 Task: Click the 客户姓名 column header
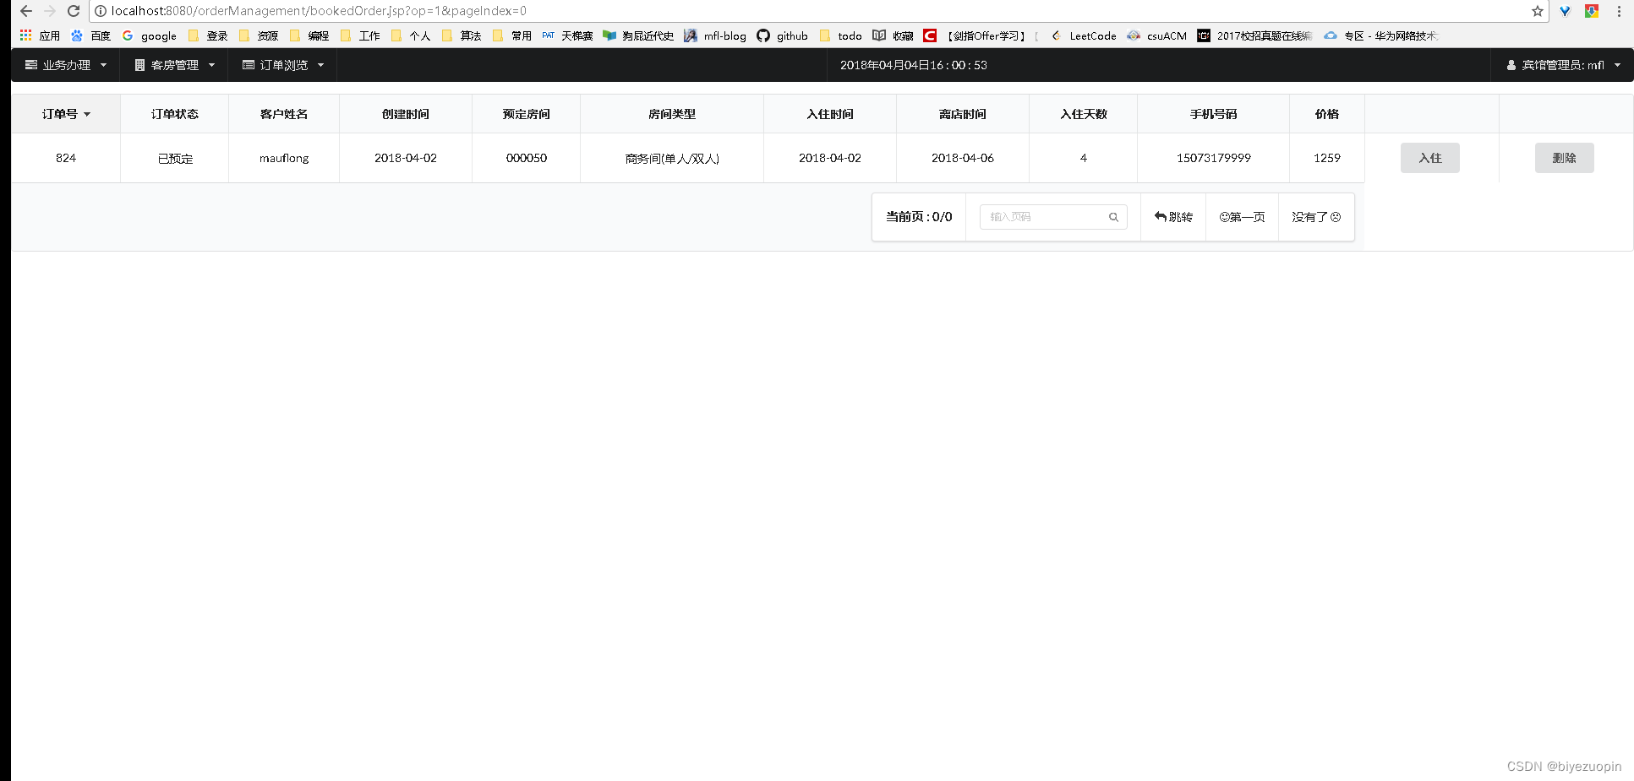pos(284,114)
